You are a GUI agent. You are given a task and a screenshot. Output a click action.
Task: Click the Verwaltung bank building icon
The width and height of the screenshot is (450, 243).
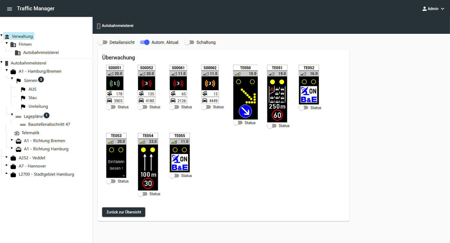tap(7, 37)
